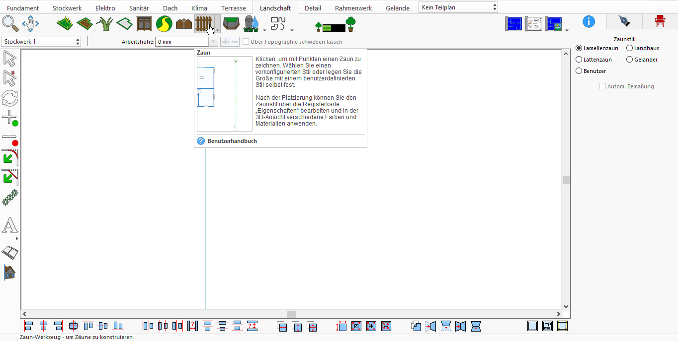
Task: Click the blue info properties tab
Action: (x=589, y=21)
